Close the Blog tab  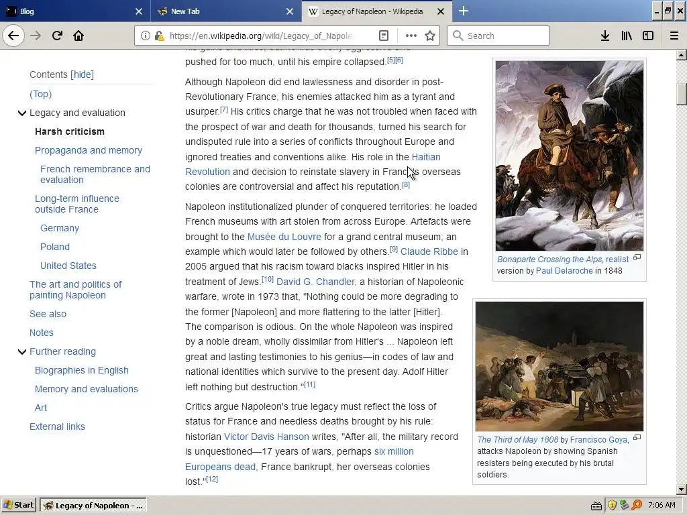[x=139, y=11]
